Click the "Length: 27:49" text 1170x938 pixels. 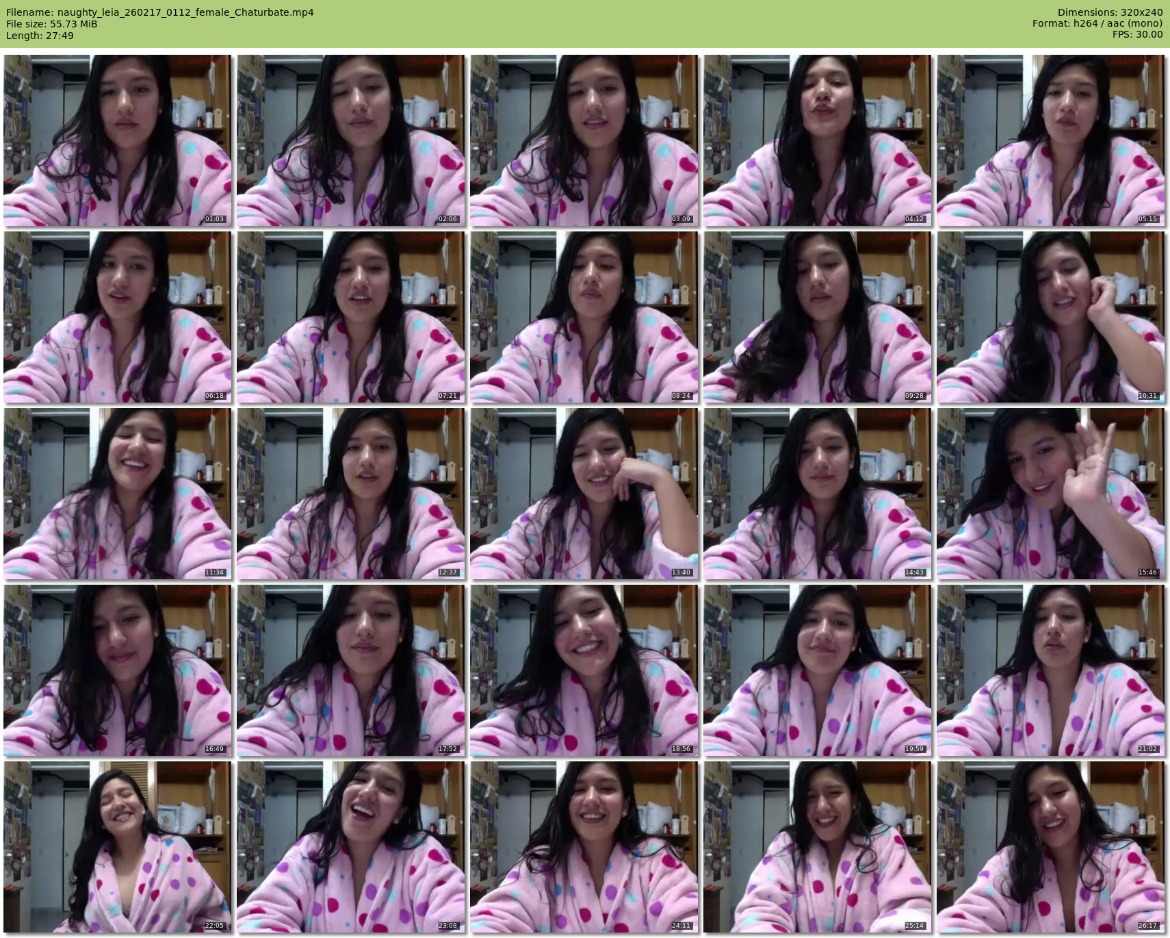click(x=40, y=36)
